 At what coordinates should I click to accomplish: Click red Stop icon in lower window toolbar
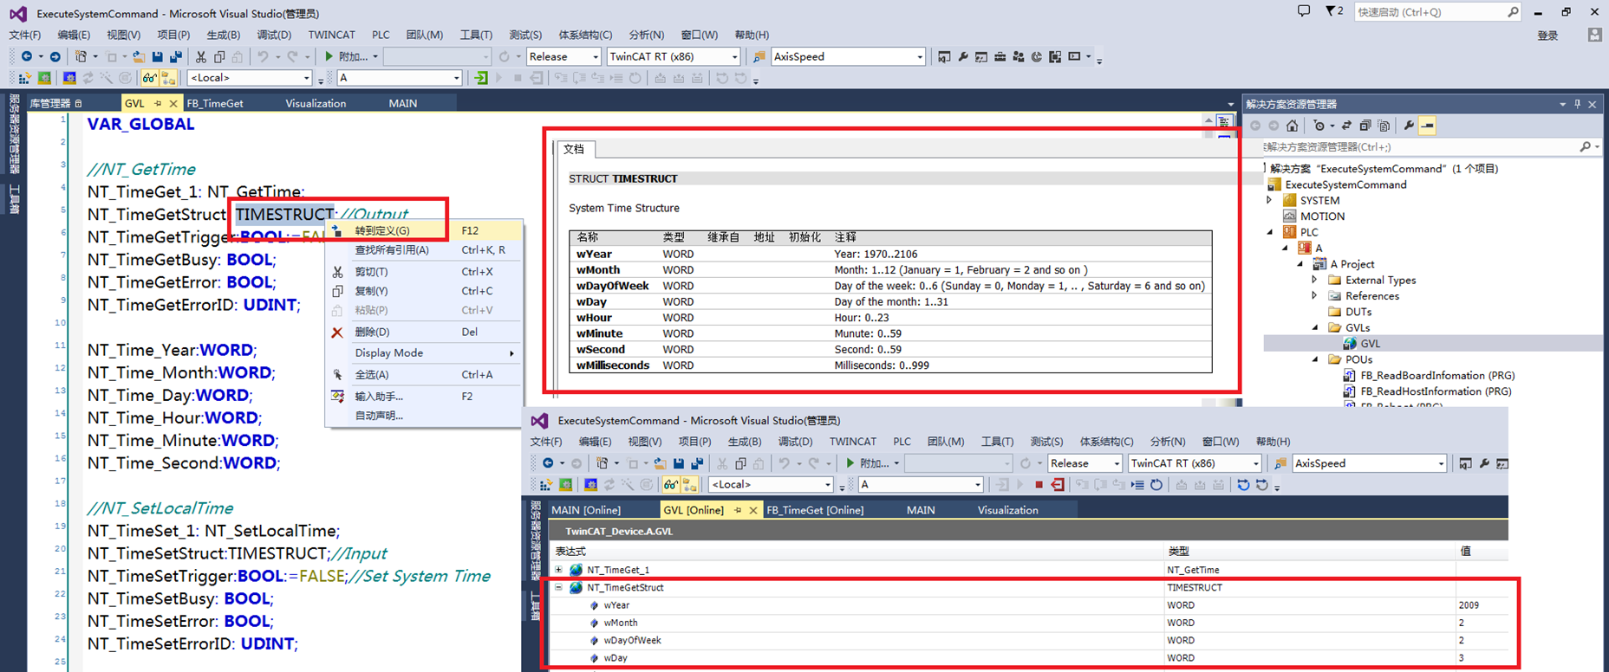(x=1039, y=485)
